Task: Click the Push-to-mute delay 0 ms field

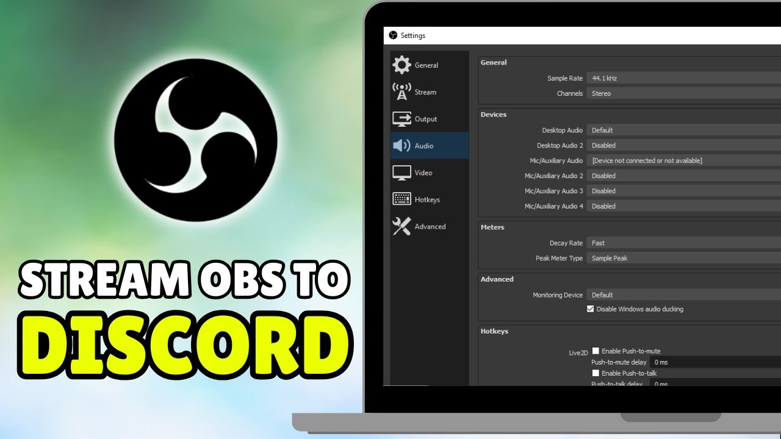Action: click(x=716, y=362)
